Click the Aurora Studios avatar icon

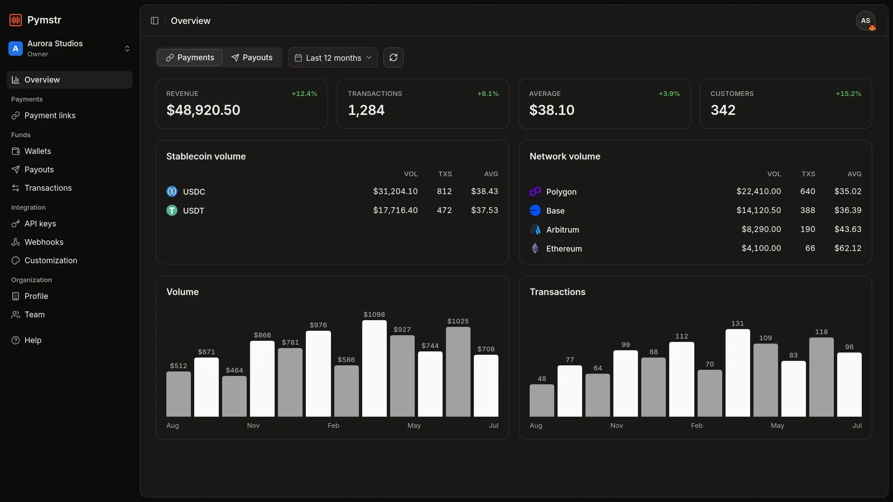click(x=16, y=49)
